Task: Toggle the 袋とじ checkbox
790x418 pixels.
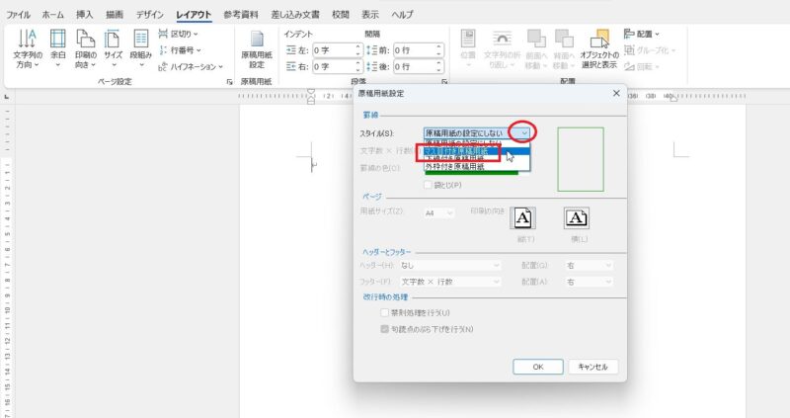Action: click(x=428, y=185)
